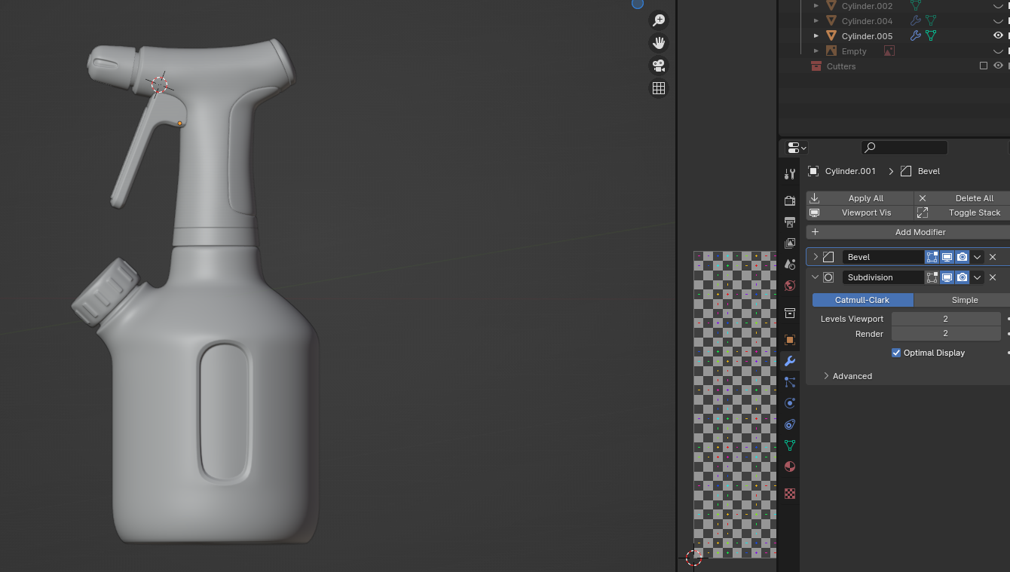Open the Collection properties tab
Screen dimensions: 1010x572
coord(790,313)
